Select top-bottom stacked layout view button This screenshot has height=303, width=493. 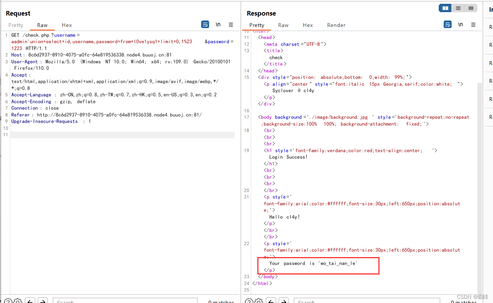pos(458,8)
